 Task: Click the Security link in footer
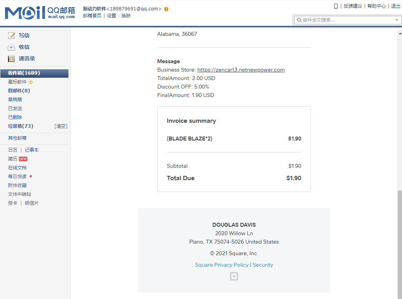[x=263, y=265]
